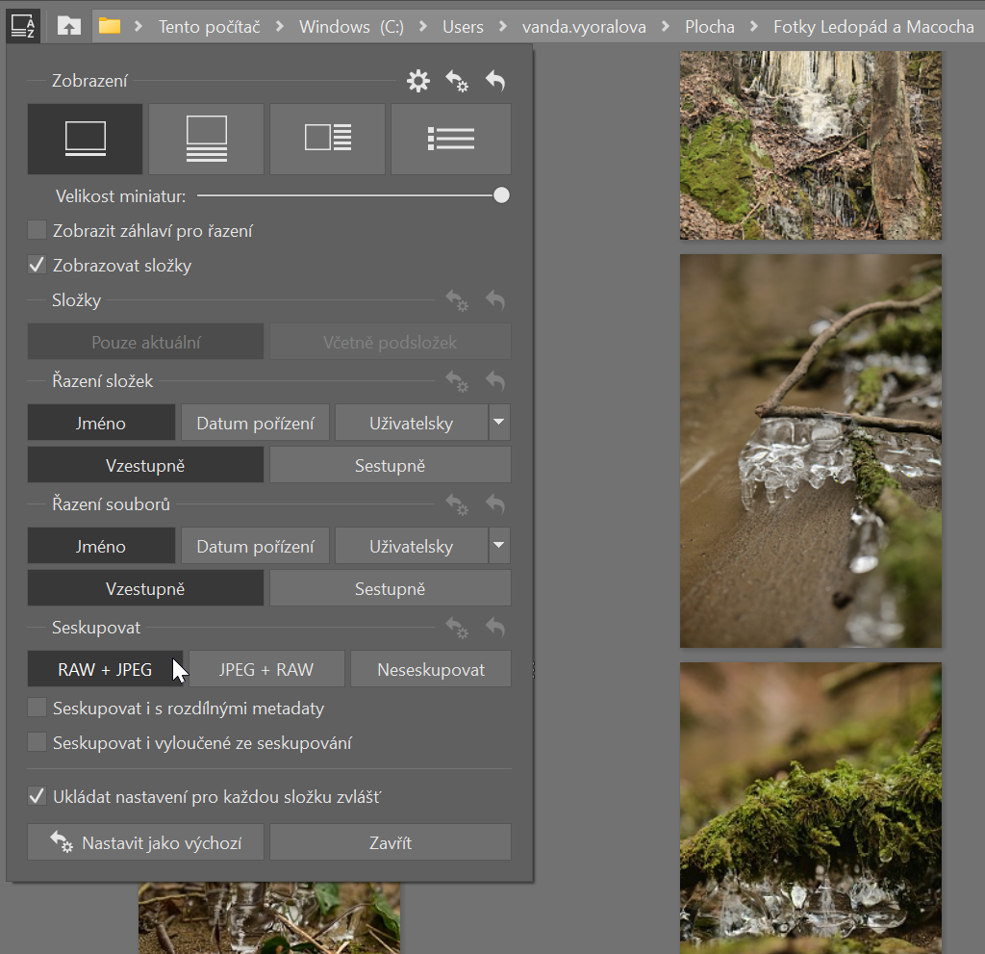Expand Uživatelsky dropdown under Řazení souborů
The image size is (985, 954).
pyautogui.click(x=498, y=546)
